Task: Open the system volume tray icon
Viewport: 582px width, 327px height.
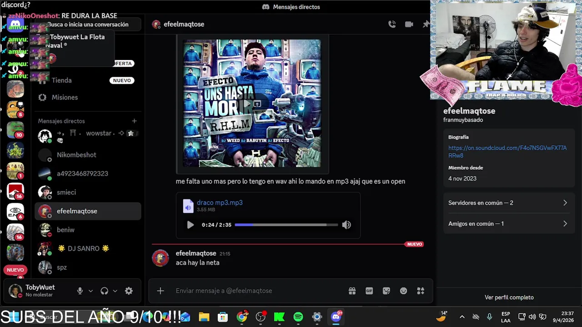Action: [532, 317]
